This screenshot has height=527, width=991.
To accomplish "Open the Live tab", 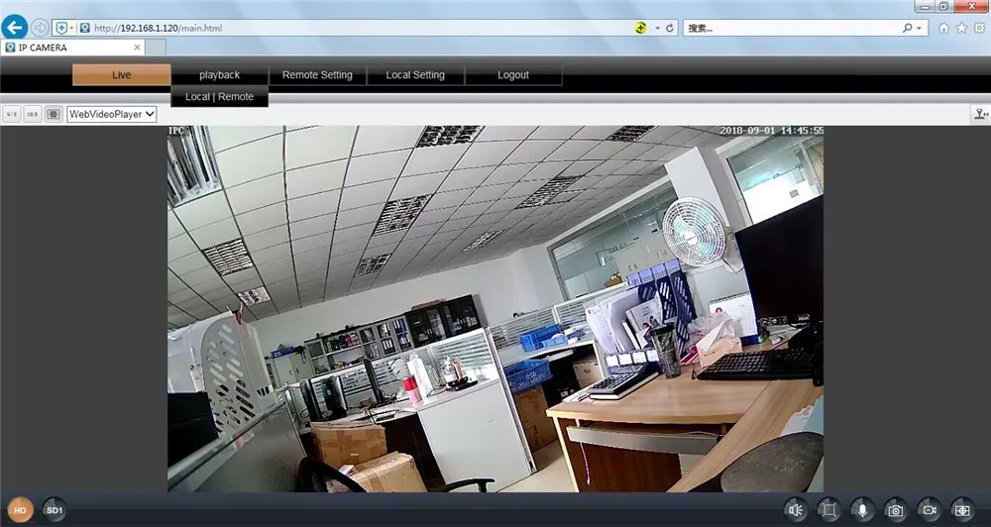I will pyautogui.click(x=121, y=74).
